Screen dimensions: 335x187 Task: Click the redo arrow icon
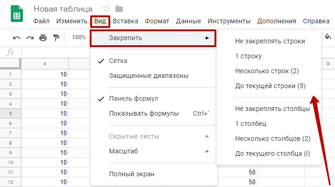coord(30,38)
